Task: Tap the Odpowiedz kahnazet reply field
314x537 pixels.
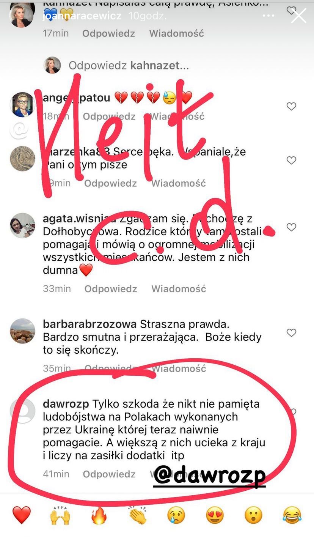Action: (129, 65)
